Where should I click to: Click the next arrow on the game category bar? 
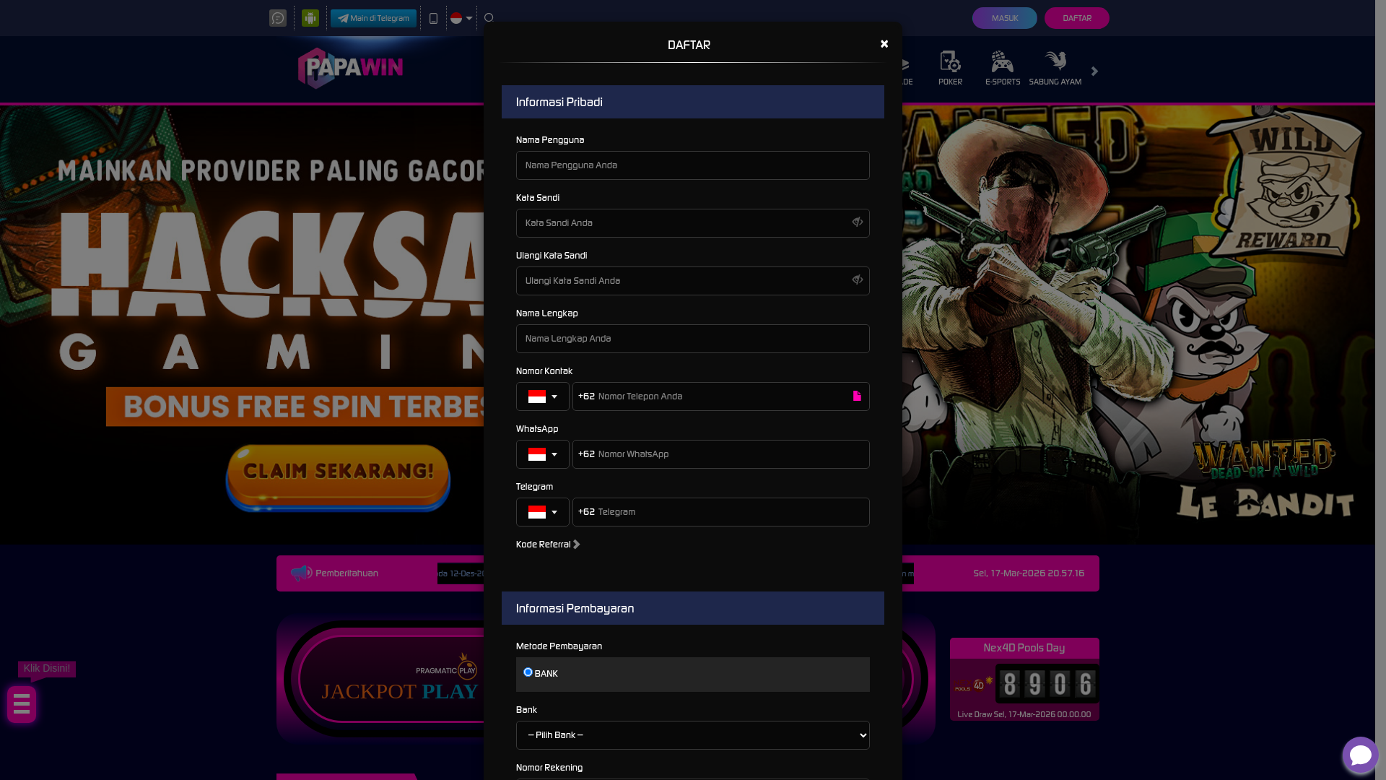coord(1094,71)
